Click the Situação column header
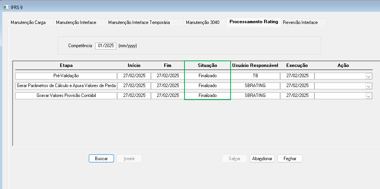380x189 pixels. coord(207,65)
